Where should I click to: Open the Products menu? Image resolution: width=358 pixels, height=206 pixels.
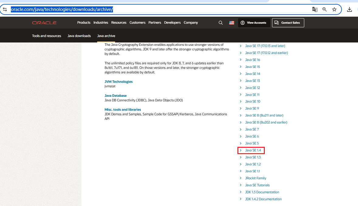point(84,22)
